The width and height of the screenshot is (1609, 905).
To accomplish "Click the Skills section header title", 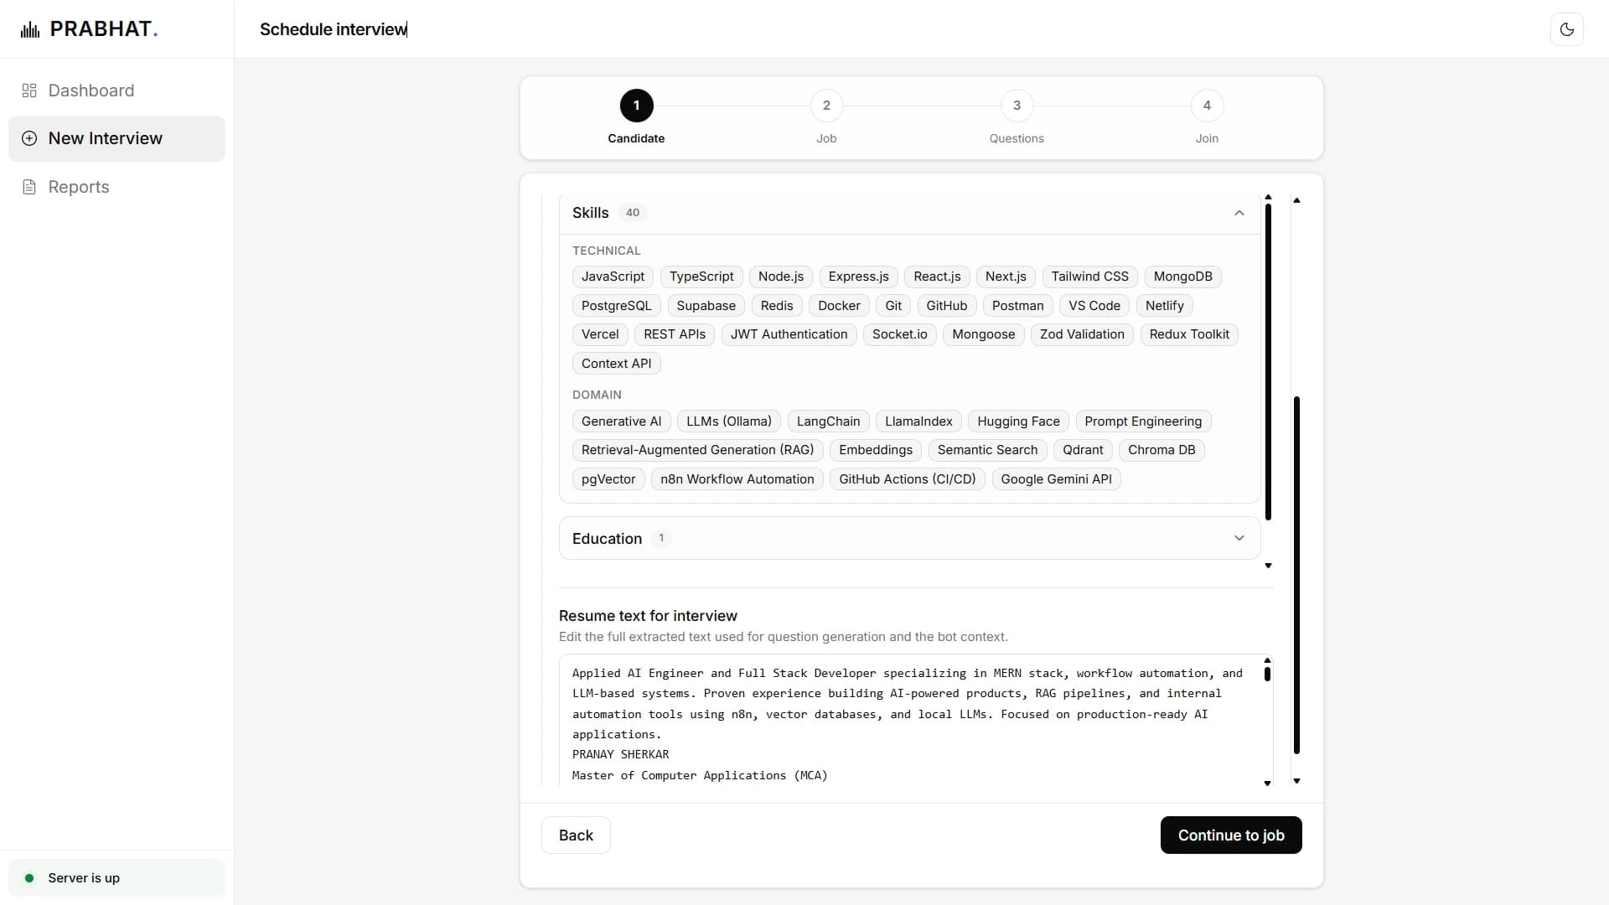I will (590, 213).
